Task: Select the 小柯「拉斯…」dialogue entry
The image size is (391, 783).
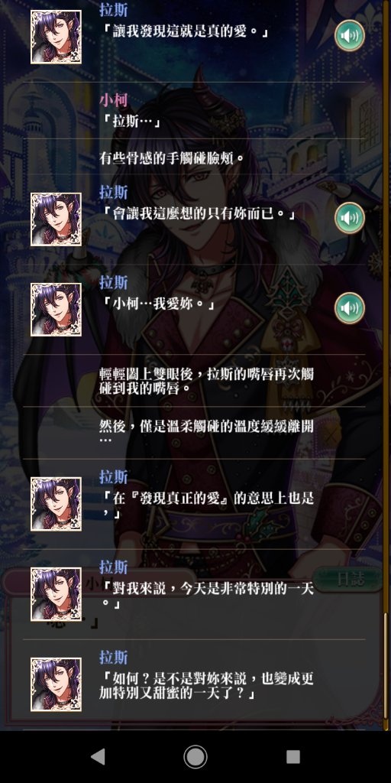Action: [x=194, y=110]
